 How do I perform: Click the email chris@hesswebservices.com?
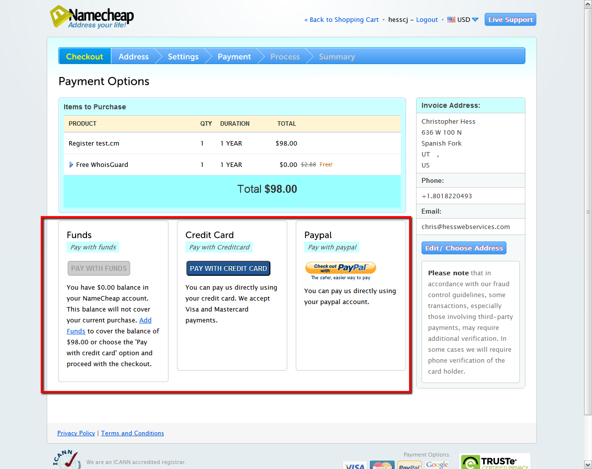[466, 227]
